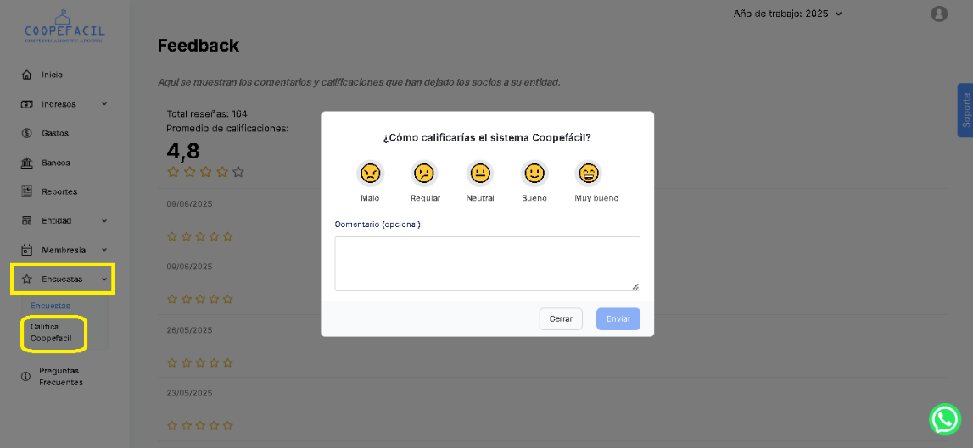Choose the Regular face rating
The width and height of the screenshot is (973, 448).
click(x=425, y=174)
